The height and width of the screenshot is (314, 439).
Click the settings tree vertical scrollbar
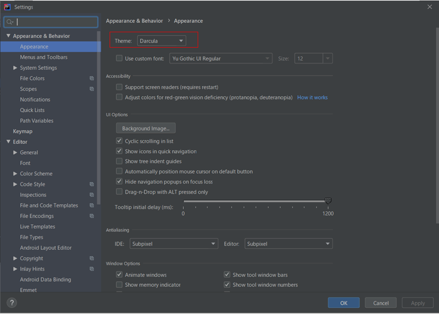pyautogui.click(x=99, y=118)
